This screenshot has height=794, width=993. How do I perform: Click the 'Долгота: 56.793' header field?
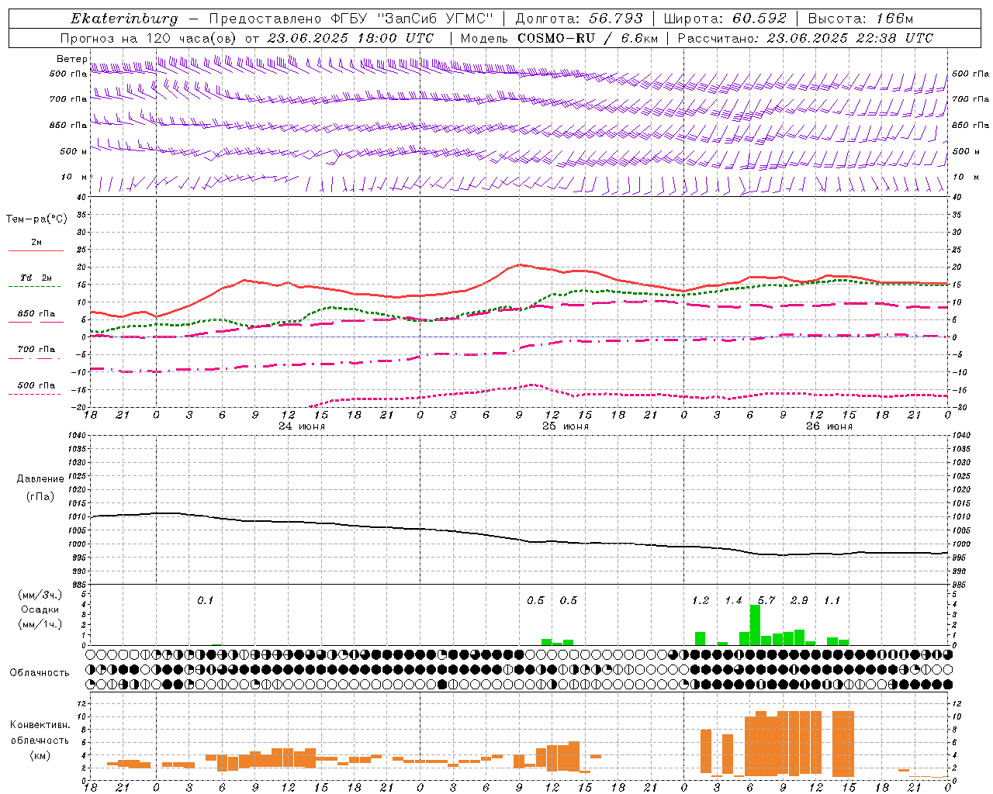(x=579, y=19)
